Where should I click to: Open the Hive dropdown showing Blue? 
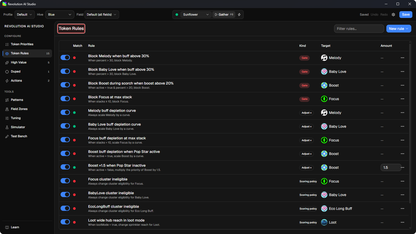point(60,15)
